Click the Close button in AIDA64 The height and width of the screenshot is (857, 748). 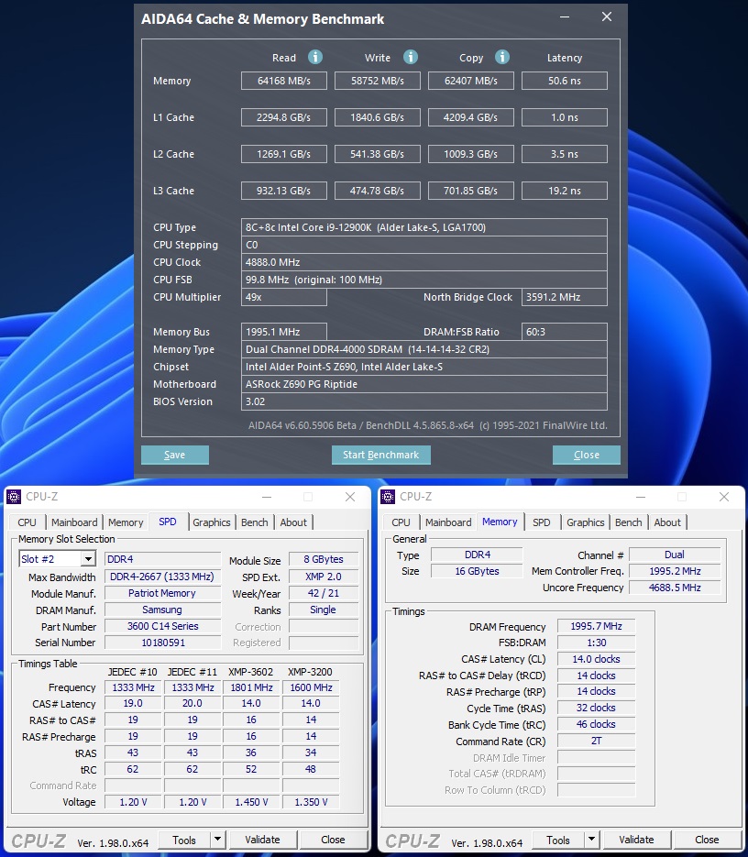point(586,455)
